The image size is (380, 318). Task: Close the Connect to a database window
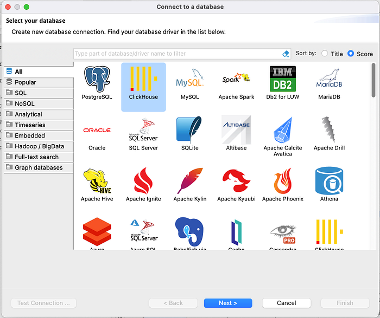coord(8,7)
